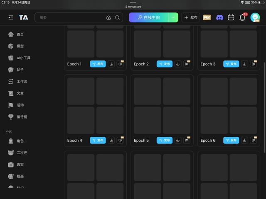Collapse the sidebar menu icon
This screenshot has height=199, width=266.
[x=11, y=17]
